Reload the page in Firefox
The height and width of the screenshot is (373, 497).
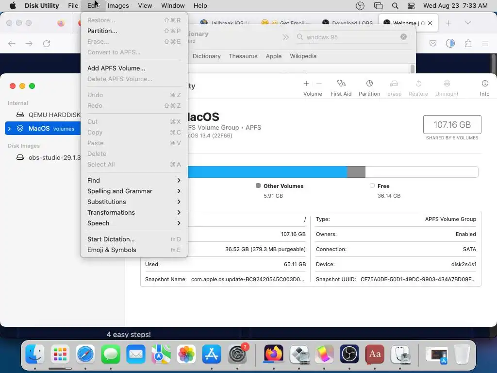click(x=47, y=43)
